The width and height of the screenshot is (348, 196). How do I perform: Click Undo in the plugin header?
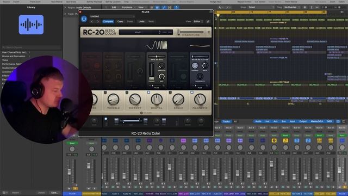tap(141, 22)
